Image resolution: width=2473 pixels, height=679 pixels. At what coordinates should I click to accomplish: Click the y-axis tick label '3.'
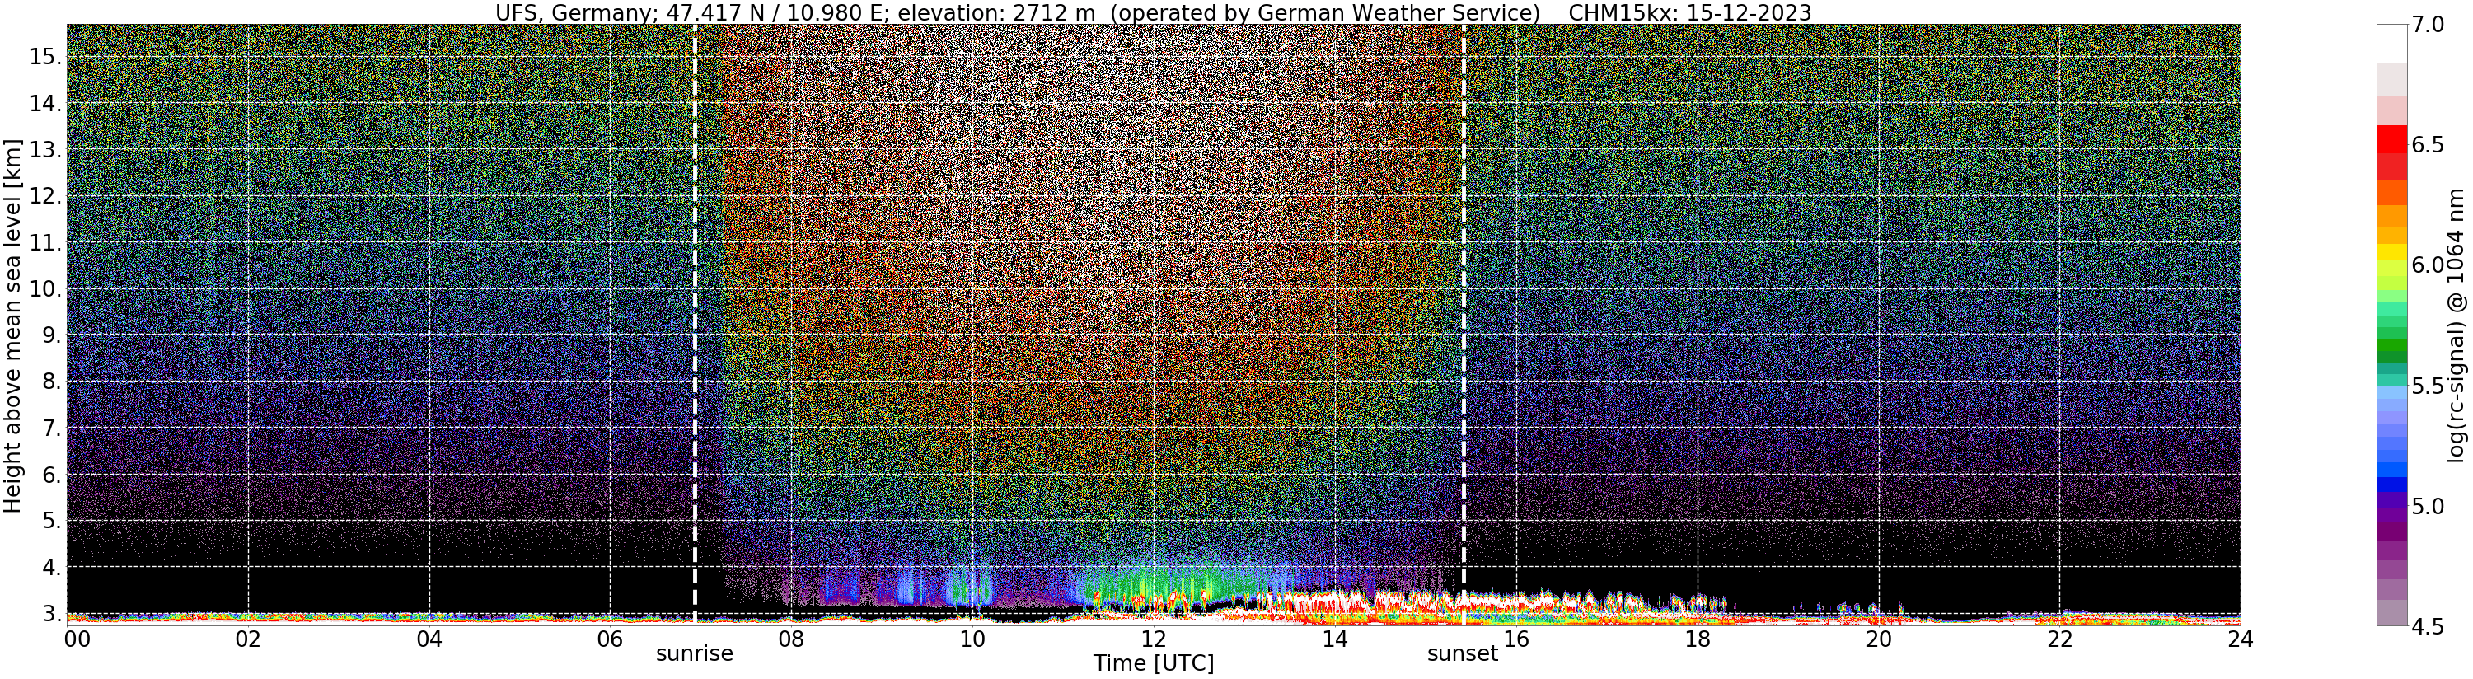pos(51,614)
